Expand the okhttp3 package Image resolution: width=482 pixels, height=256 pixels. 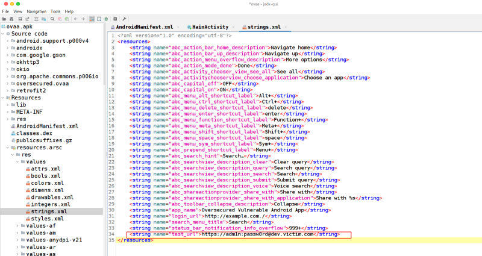(x=8, y=62)
